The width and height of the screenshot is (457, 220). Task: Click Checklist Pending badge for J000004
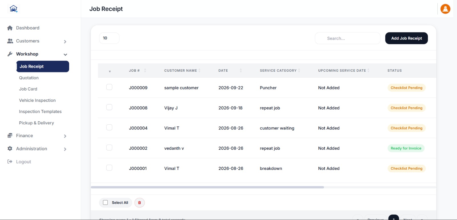click(406, 128)
